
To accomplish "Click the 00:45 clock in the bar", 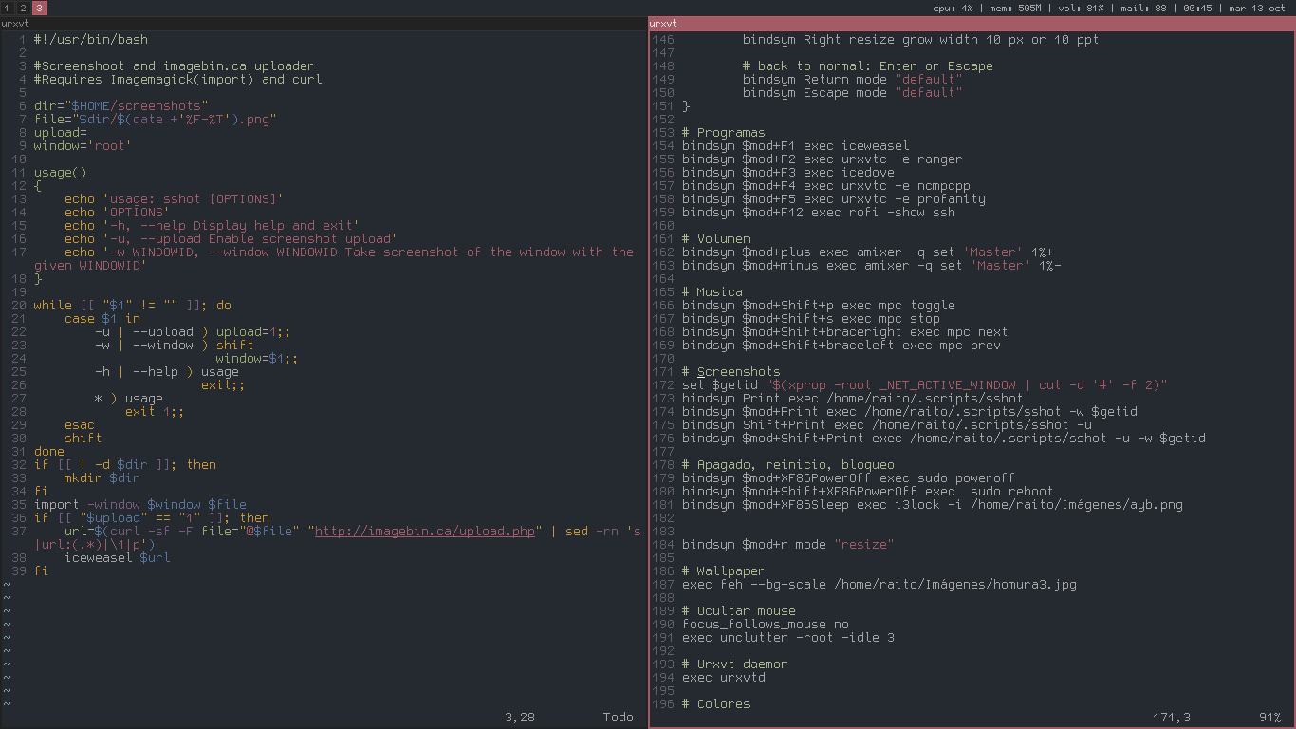I will click(1197, 8).
